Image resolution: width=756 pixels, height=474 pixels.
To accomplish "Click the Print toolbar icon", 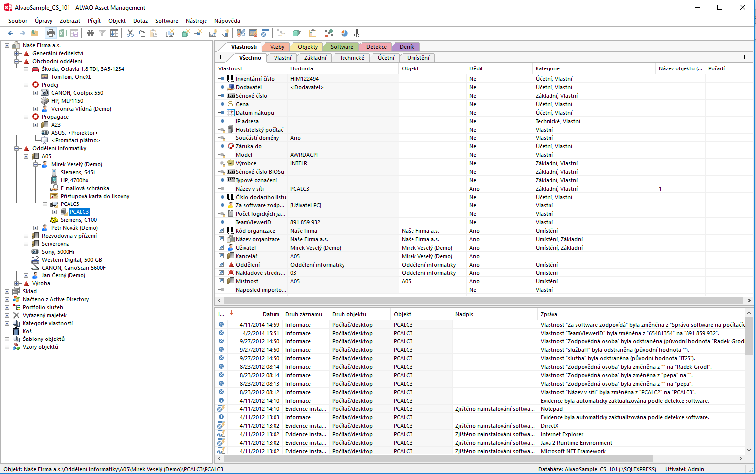I will (51, 33).
